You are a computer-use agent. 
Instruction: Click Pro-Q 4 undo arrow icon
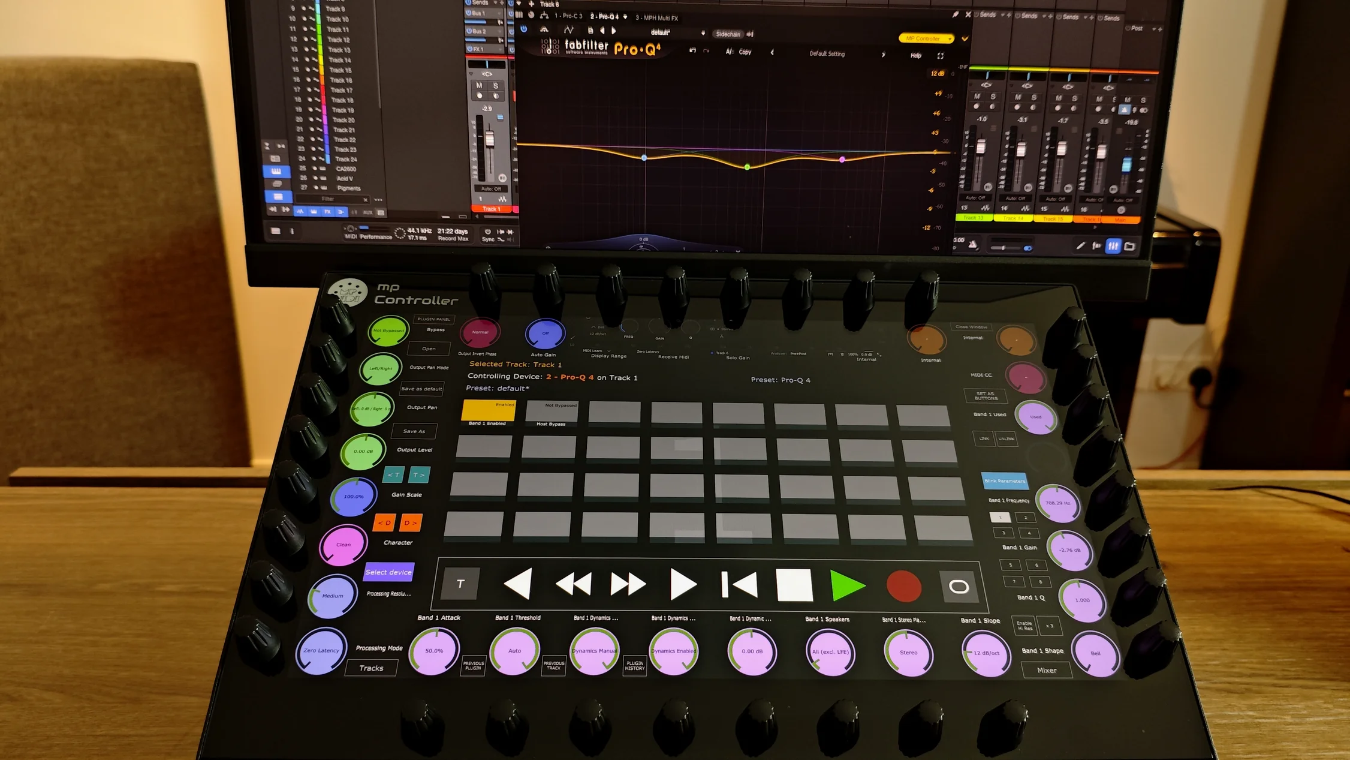point(692,51)
